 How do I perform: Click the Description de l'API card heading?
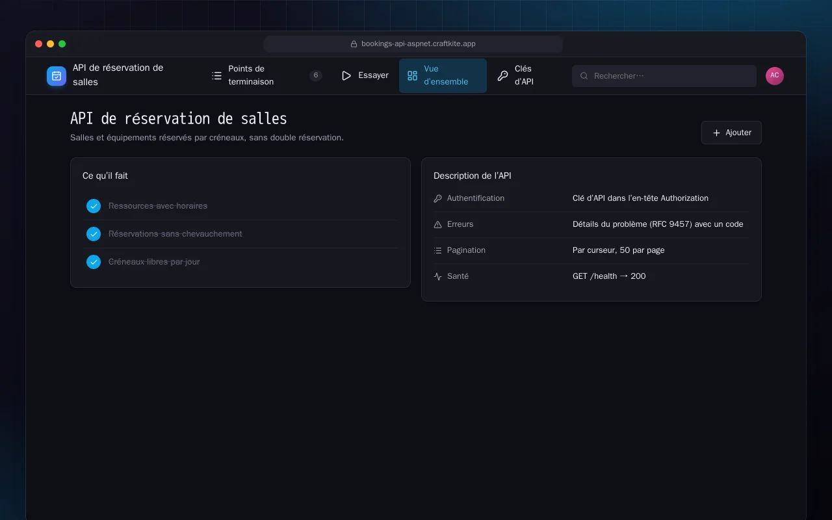473,175
